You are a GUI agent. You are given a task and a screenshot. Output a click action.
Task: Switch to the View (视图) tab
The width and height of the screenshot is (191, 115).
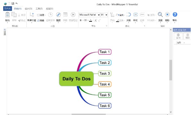[49, 9]
